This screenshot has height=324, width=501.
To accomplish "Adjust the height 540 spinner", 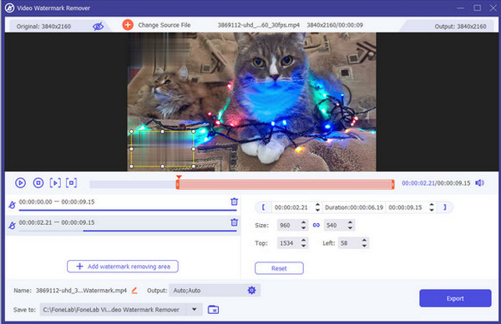I will click(x=350, y=225).
